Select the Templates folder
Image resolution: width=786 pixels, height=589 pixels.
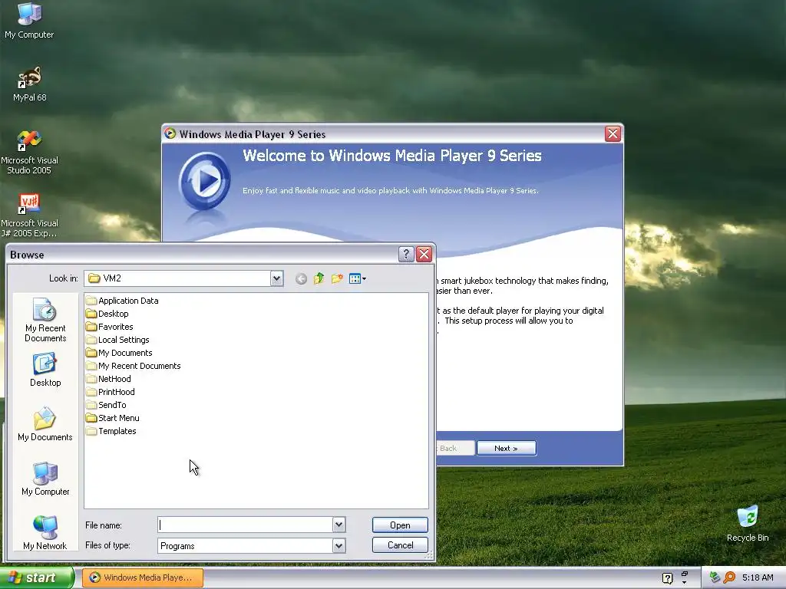click(x=111, y=431)
